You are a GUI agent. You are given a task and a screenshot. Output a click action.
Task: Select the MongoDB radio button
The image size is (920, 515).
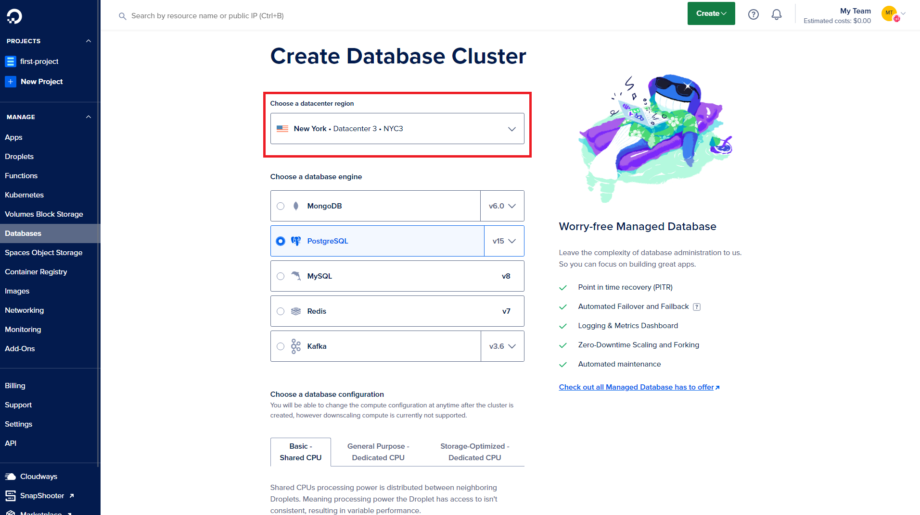pyautogui.click(x=281, y=206)
